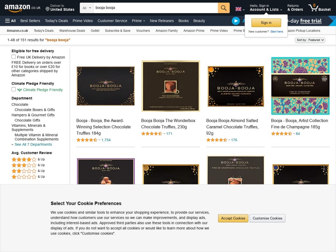This screenshot has width=336, height=252.
Task: Open the shopping basket icon
Action: 319,8
